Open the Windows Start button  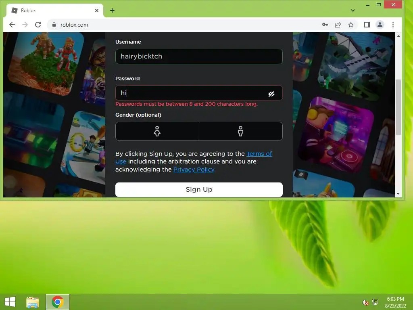coord(10,302)
